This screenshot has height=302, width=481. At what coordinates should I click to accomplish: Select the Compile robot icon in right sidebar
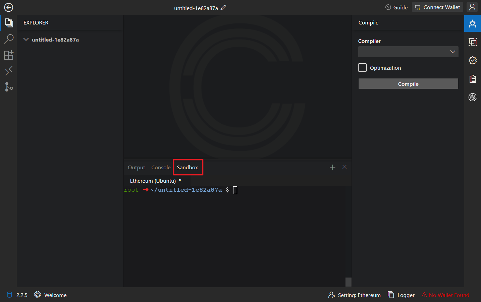(472, 23)
